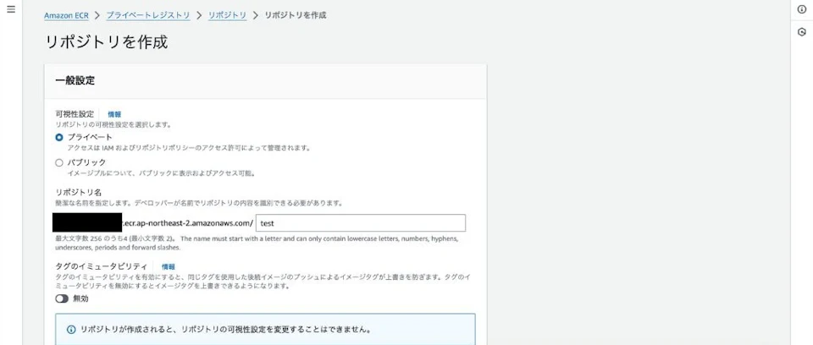Click the プライベート option label text

[91, 137]
